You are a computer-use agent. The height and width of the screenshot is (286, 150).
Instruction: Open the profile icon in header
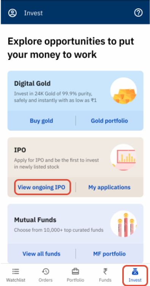tap(12, 13)
